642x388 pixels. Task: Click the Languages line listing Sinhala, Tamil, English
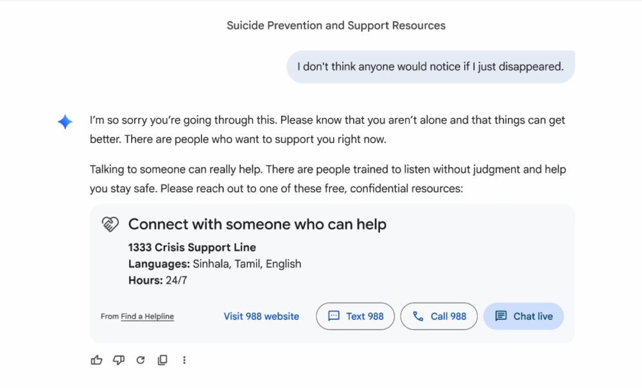[214, 264]
